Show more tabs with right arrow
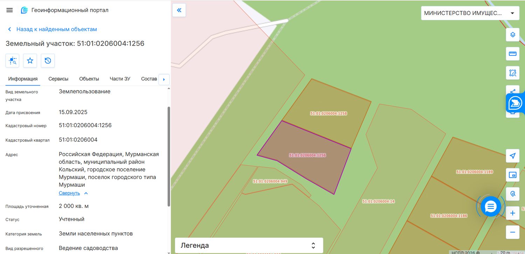Image resolution: width=525 pixels, height=254 pixels. [164, 79]
